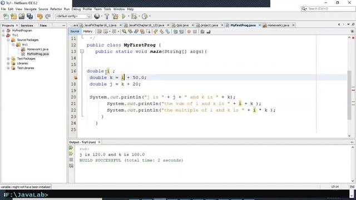Close the Projects panel tab

(17, 26)
